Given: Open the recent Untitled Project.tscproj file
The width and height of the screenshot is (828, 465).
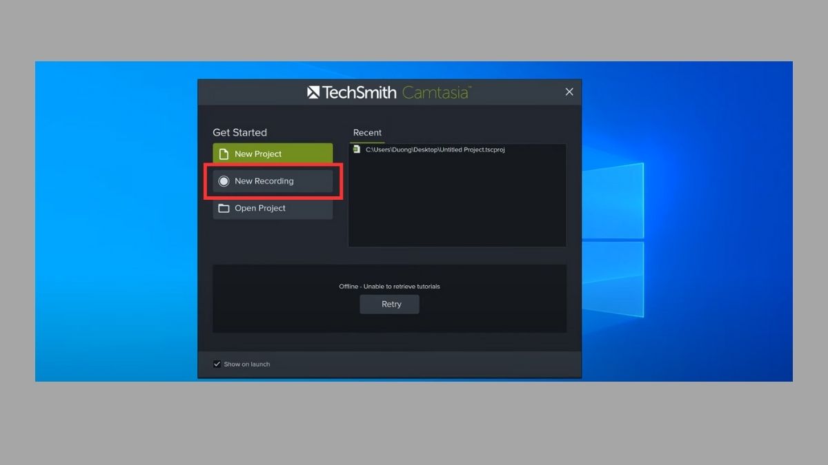Looking at the screenshot, I should click(x=435, y=149).
